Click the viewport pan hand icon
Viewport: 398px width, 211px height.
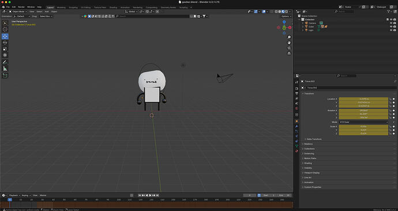(289, 43)
